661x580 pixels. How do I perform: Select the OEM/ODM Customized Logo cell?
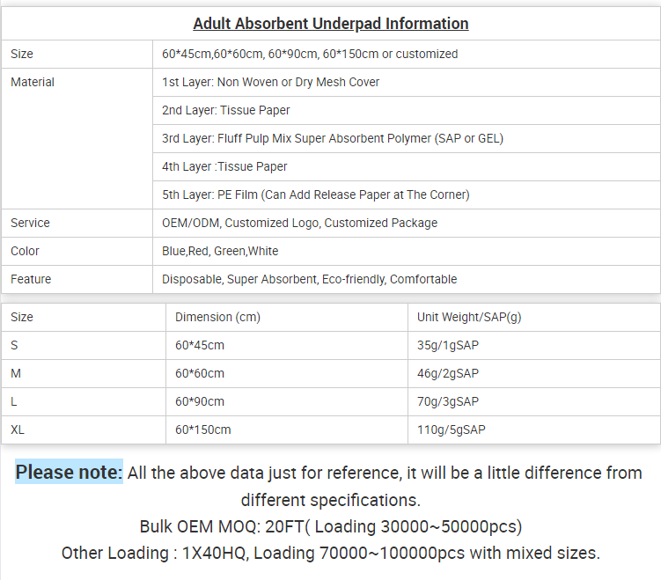pyautogui.click(x=299, y=223)
